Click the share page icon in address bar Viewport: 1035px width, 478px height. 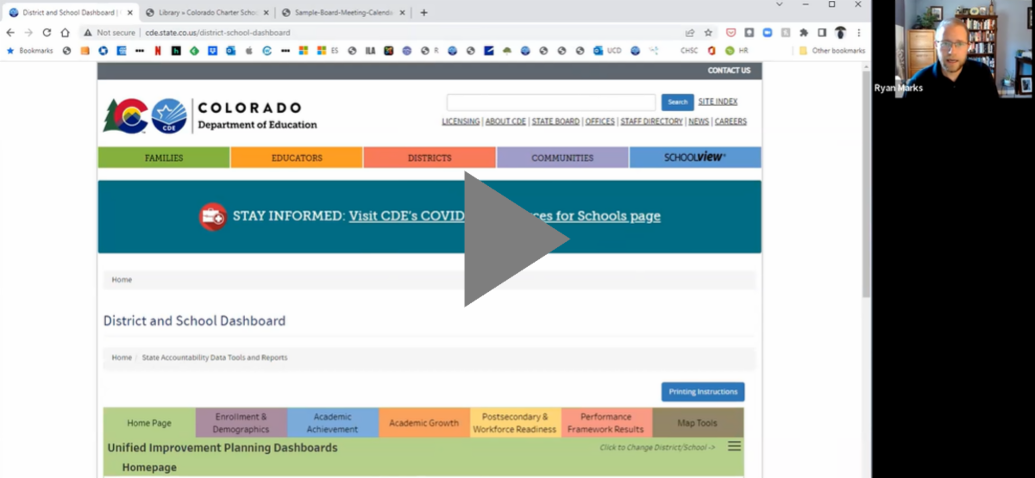pos(690,33)
